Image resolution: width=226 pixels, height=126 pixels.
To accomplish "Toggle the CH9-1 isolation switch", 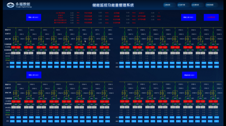I will click(16, 85).
